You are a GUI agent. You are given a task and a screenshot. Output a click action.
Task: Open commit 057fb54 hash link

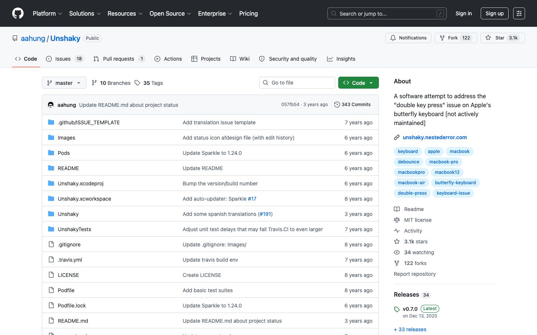[290, 105]
